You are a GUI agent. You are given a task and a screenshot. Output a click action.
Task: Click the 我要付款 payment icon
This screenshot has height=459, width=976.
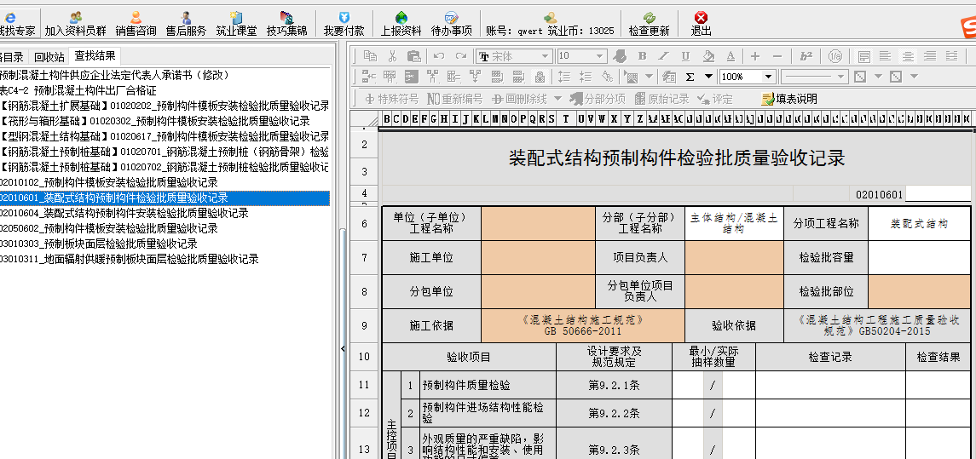click(344, 23)
